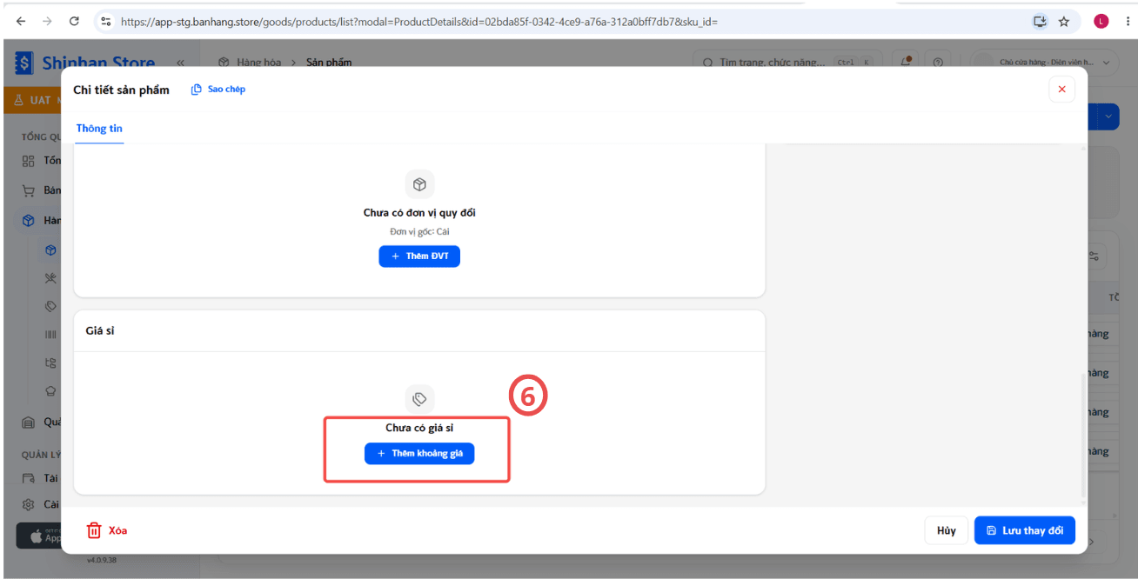The height and width of the screenshot is (579, 1138).
Task: Click the Sao chép copy icon
Action: 197,90
